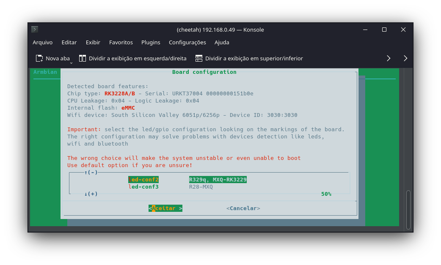Image resolution: width=441 pixels, height=265 pixels.
Task: Click the Konsole terminal icon in title bar
Action: click(x=35, y=29)
